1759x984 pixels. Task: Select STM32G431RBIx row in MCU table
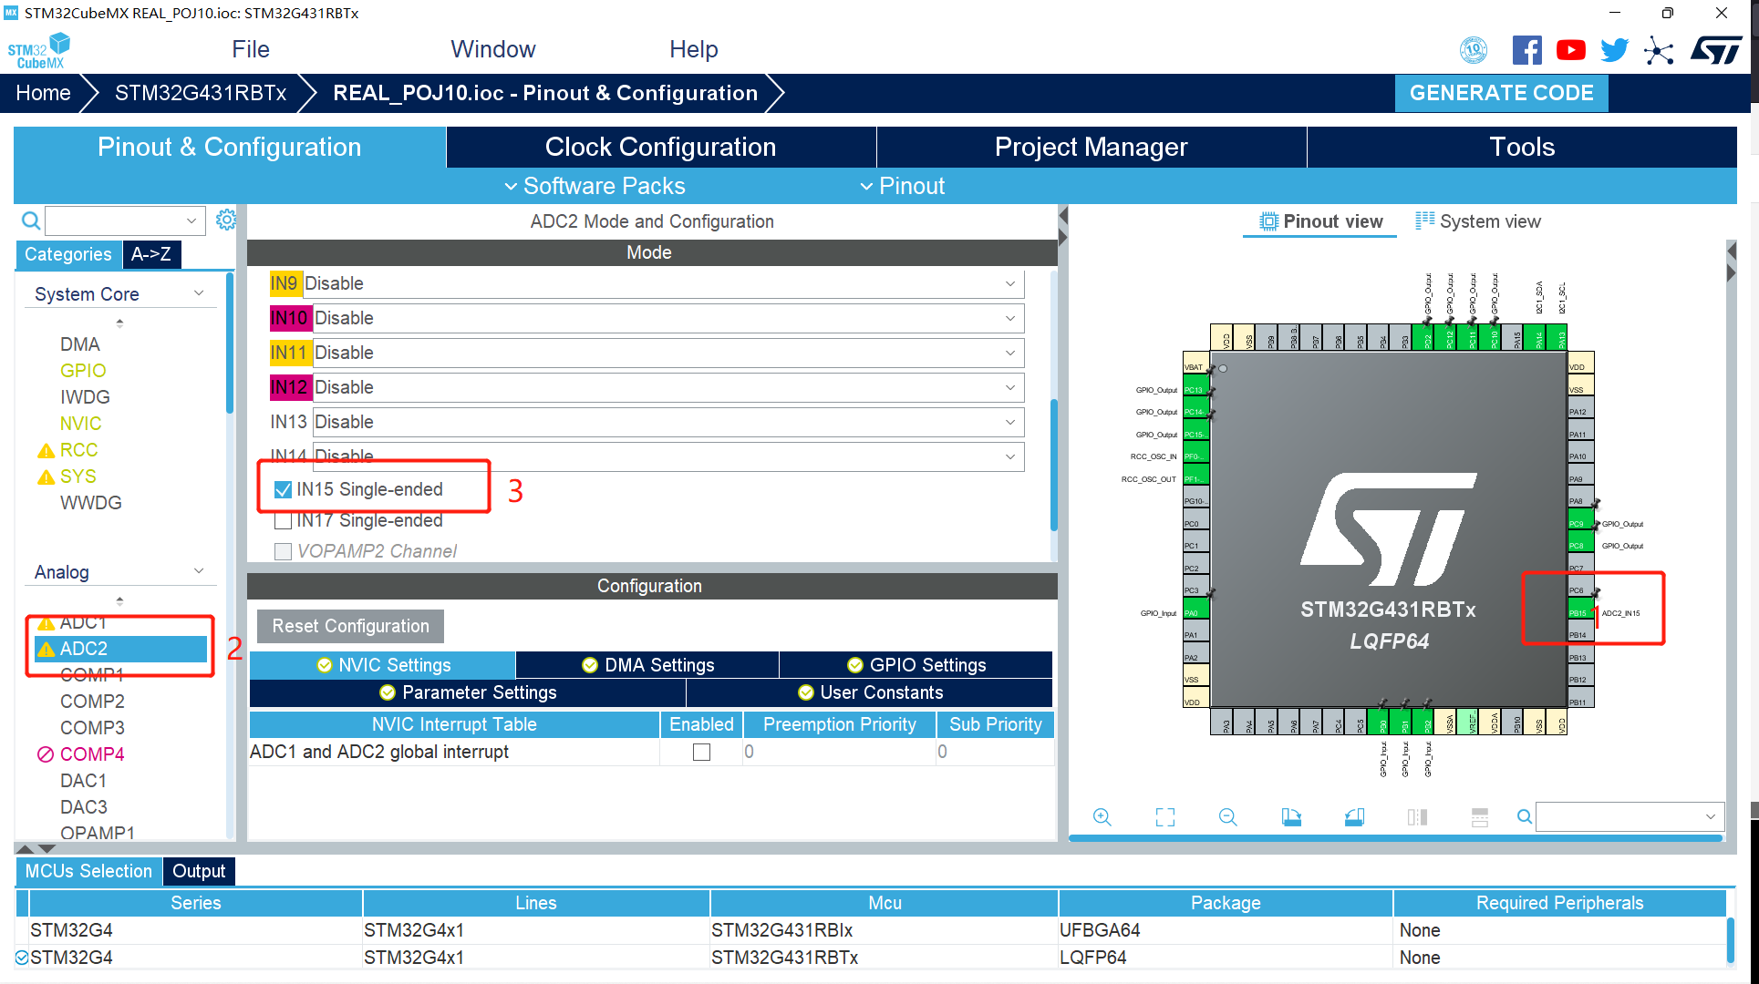click(x=871, y=930)
